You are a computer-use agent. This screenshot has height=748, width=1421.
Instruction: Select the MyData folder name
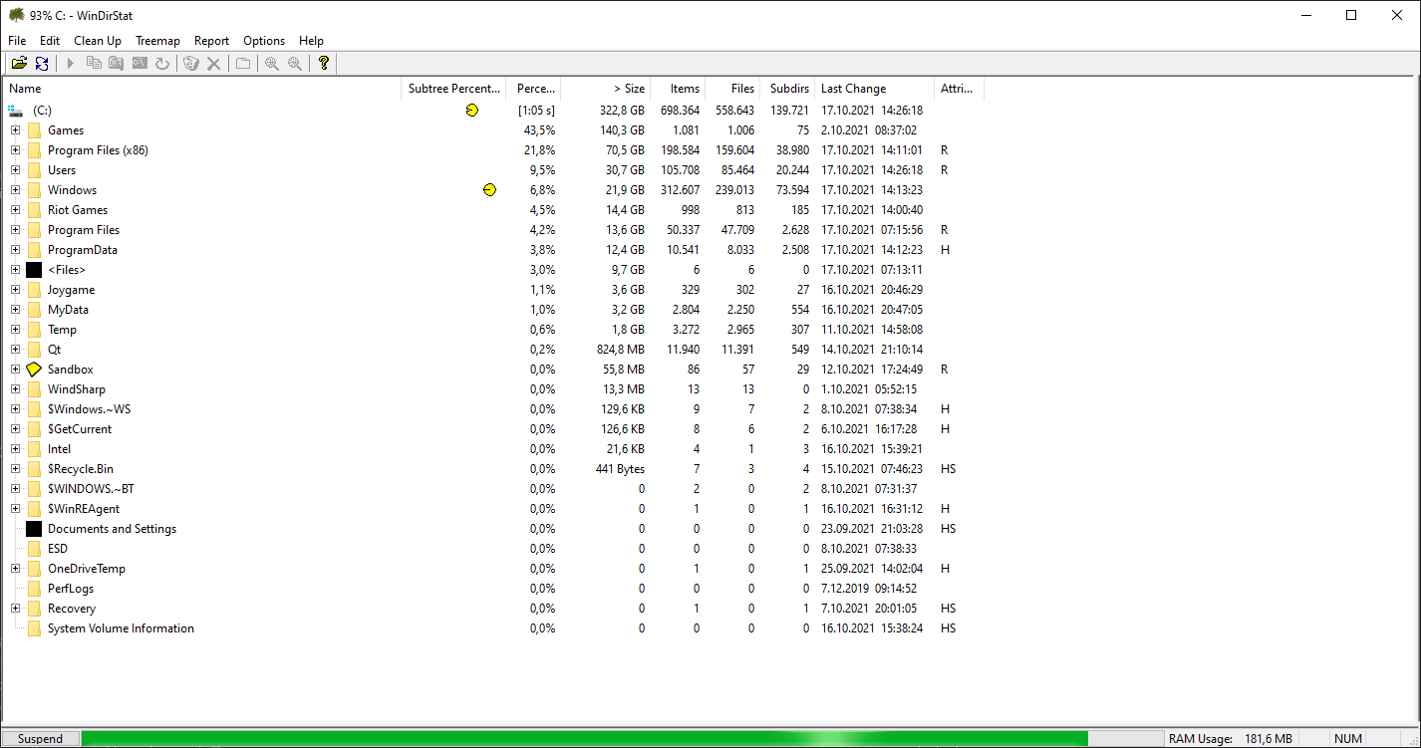[68, 310]
